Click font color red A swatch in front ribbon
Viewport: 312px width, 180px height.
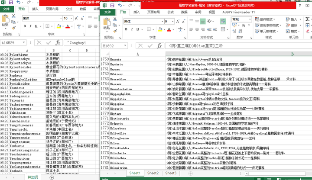point(169,29)
